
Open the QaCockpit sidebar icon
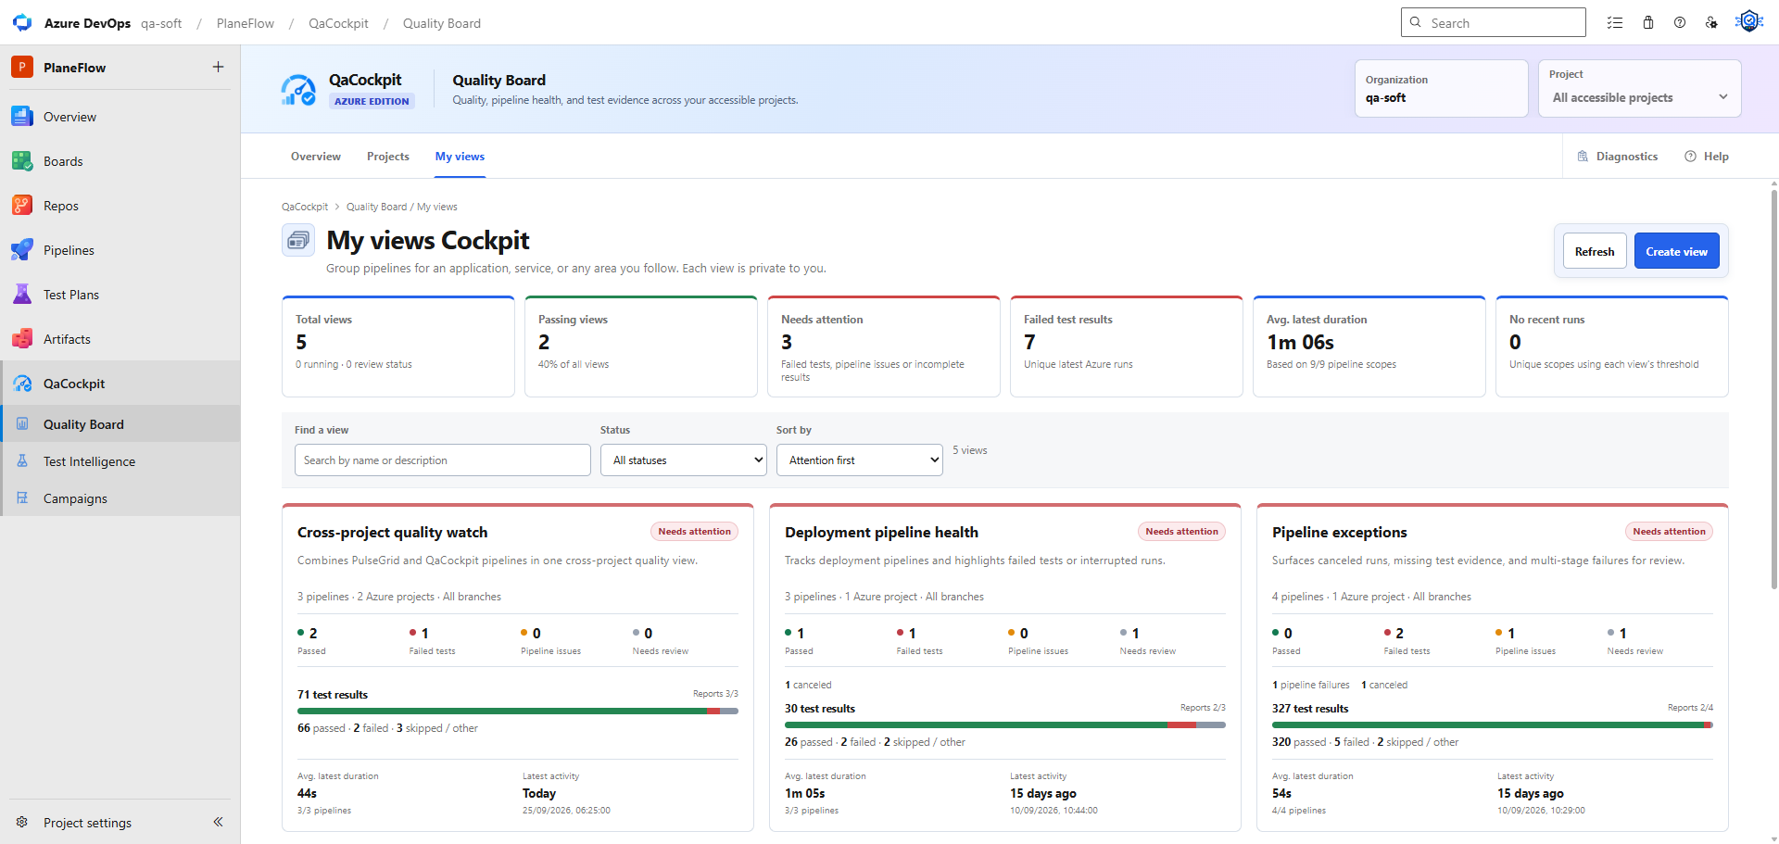[x=22, y=384]
